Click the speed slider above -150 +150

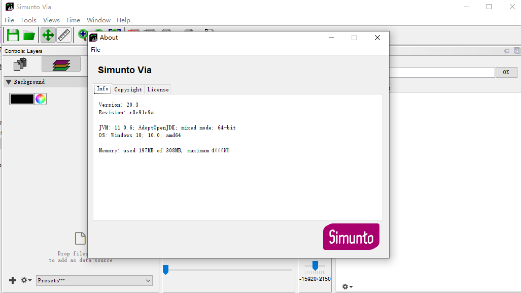pyautogui.click(x=315, y=266)
